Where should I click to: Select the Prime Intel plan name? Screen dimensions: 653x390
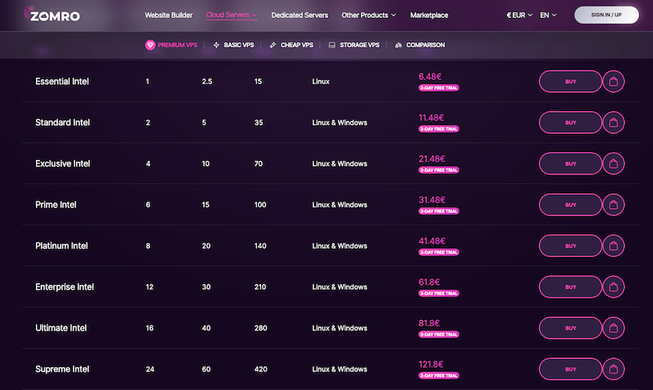click(x=56, y=205)
